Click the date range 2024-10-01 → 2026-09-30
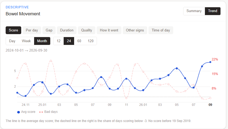 point(27,51)
